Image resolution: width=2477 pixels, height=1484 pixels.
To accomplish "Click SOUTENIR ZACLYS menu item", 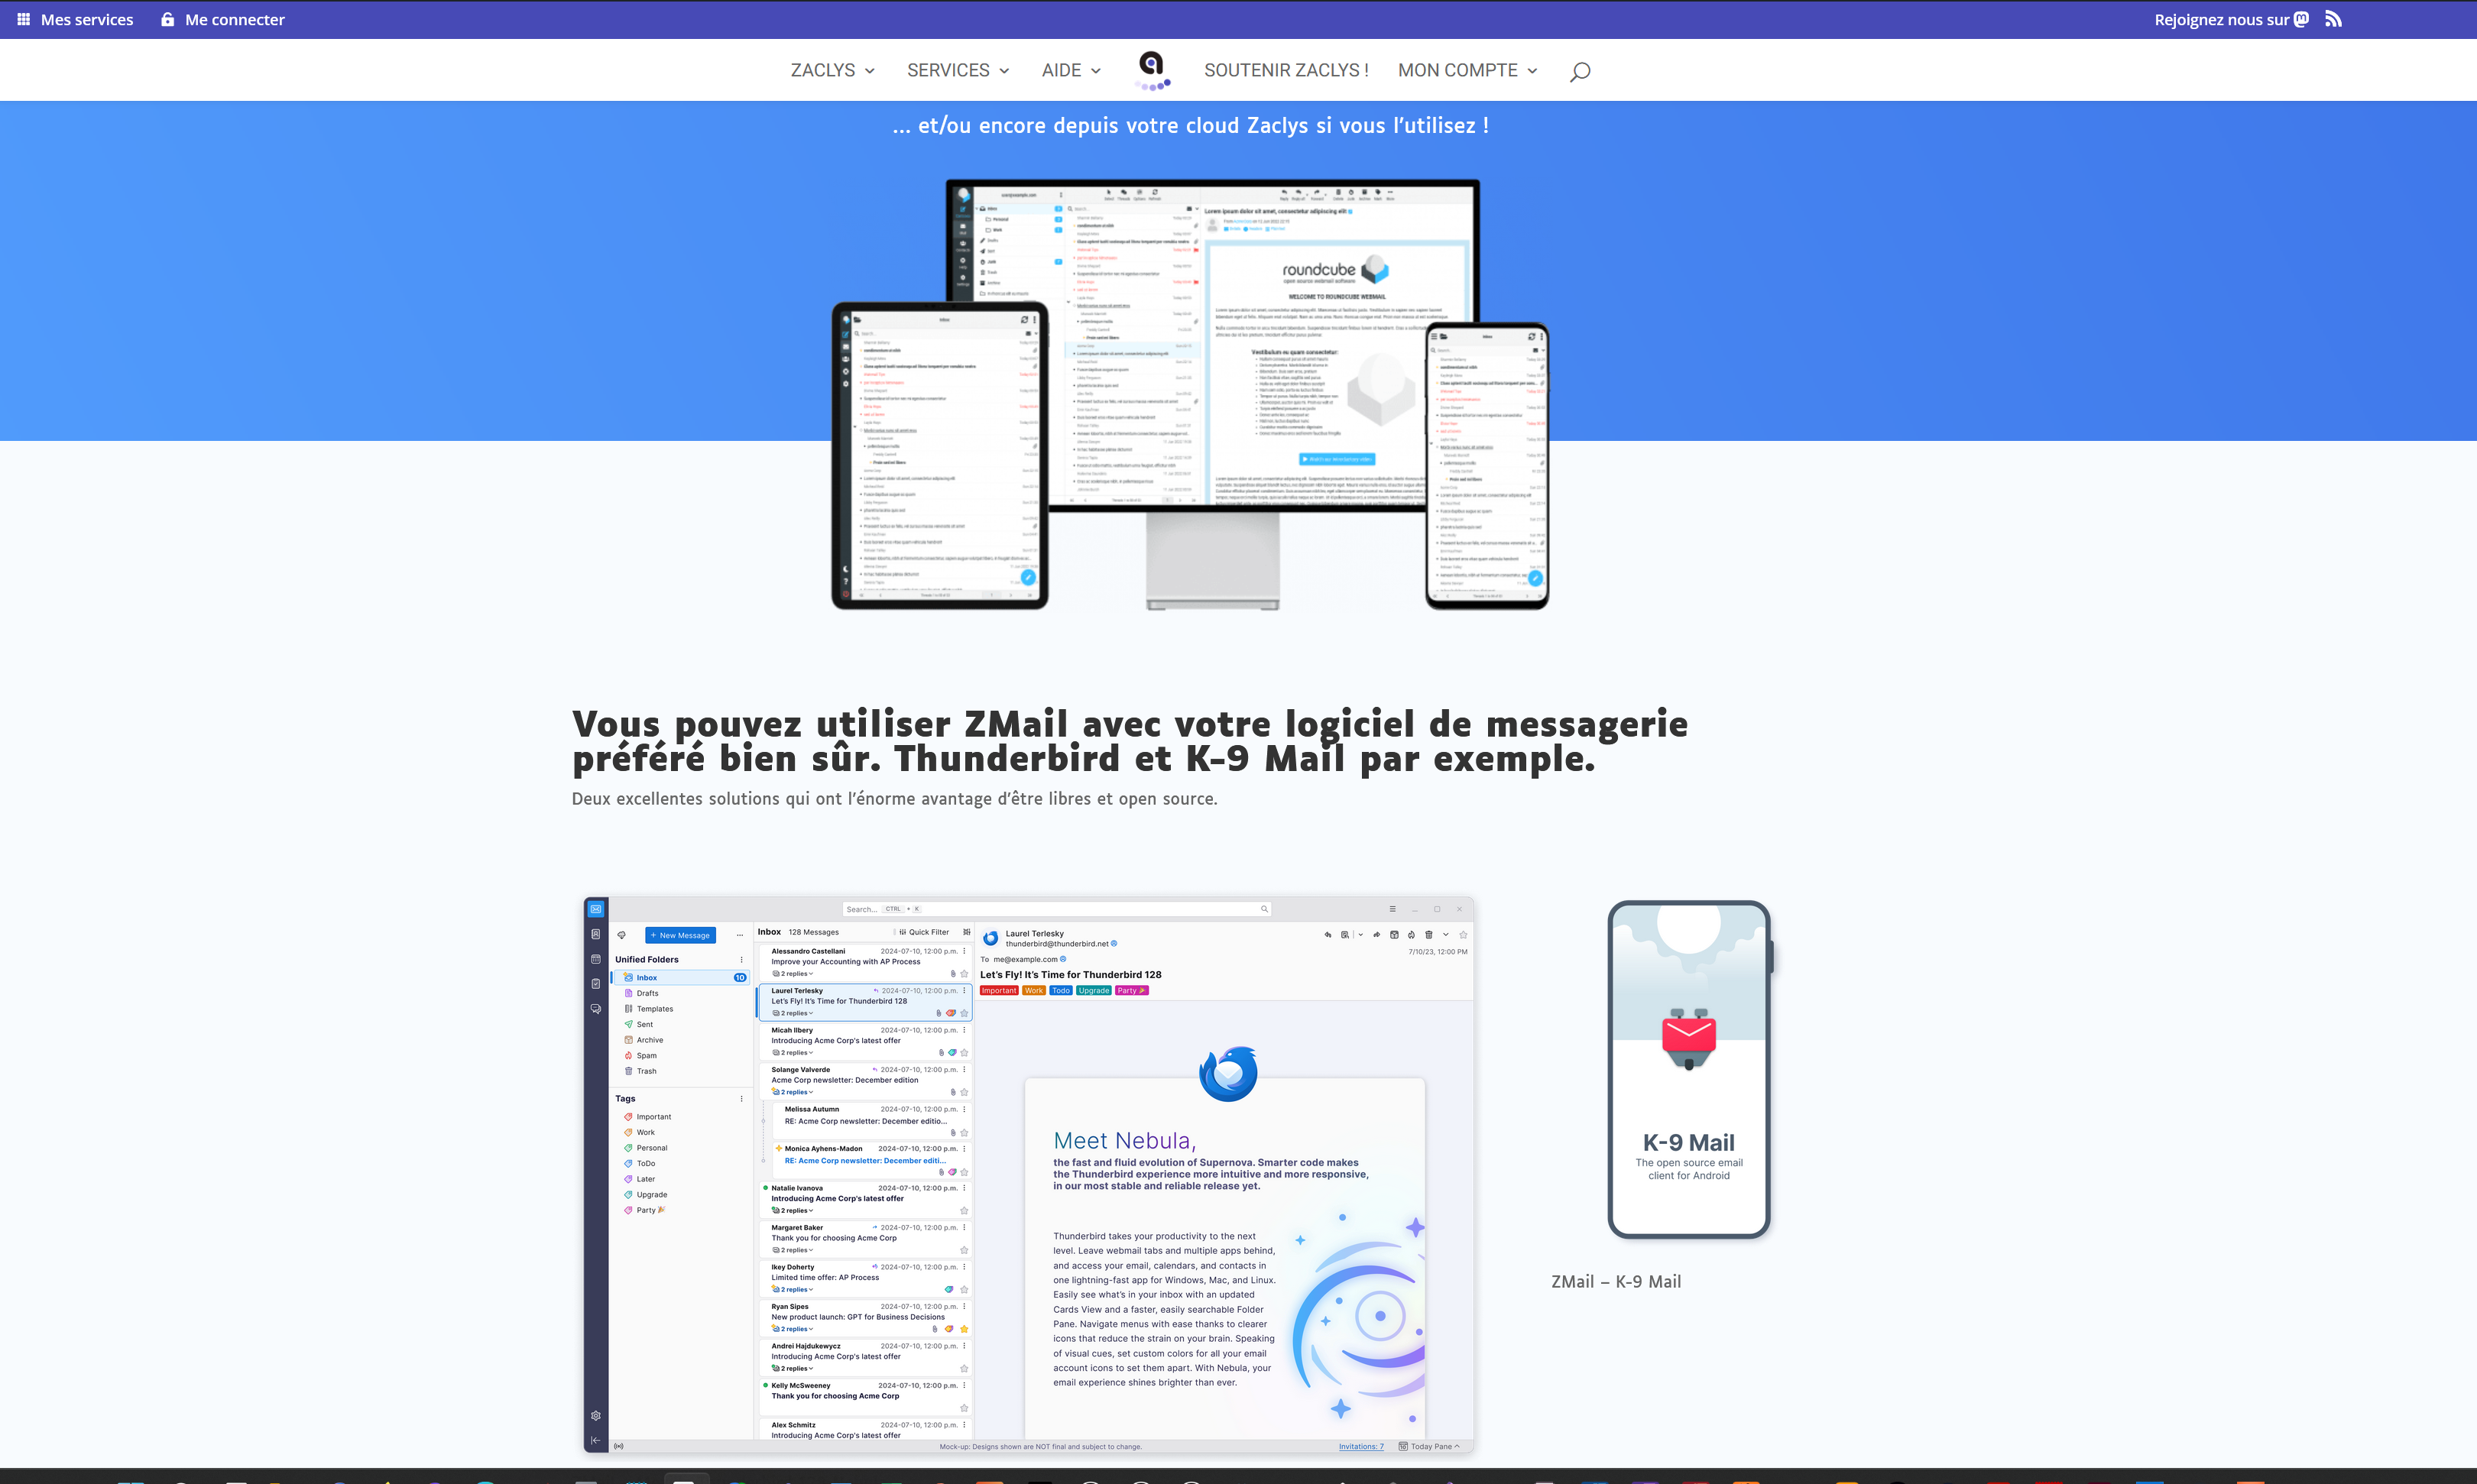I will click(x=1286, y=69).
